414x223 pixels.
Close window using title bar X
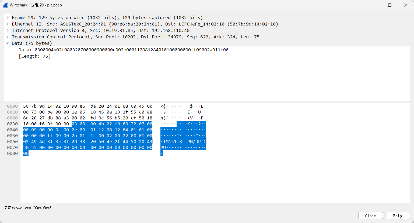point(406,5)
